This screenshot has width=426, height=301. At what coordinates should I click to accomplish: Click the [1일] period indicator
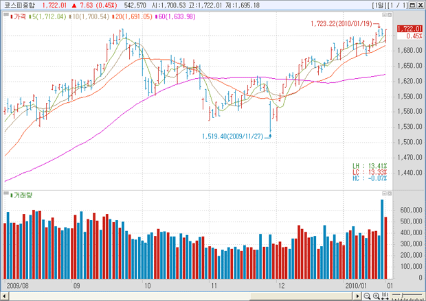point(379,5)
